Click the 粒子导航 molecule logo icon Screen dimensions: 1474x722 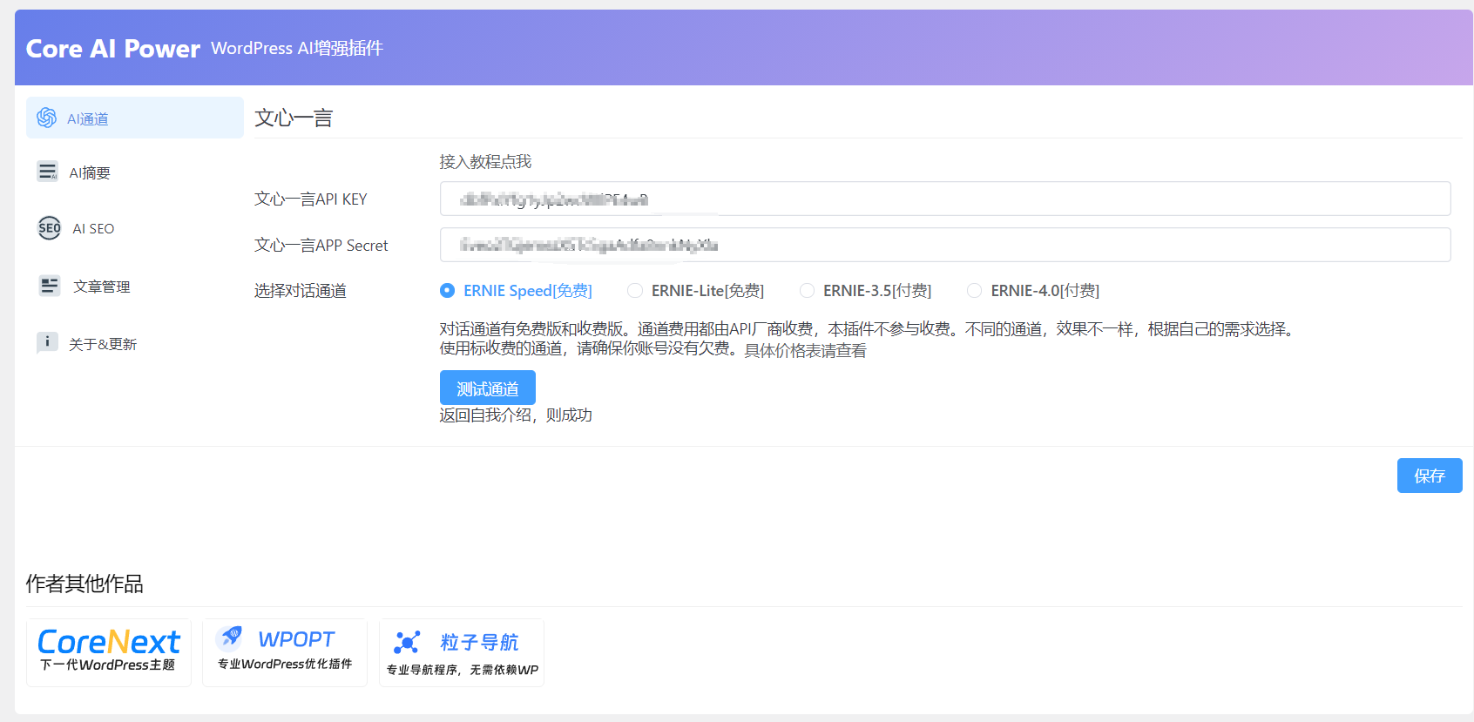point(407,643)
